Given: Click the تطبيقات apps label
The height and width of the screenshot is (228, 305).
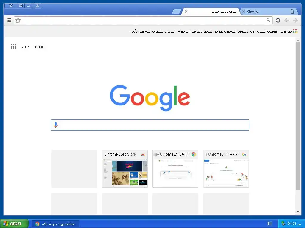Looking at the screenshot, I should click(x=286, y=31).
